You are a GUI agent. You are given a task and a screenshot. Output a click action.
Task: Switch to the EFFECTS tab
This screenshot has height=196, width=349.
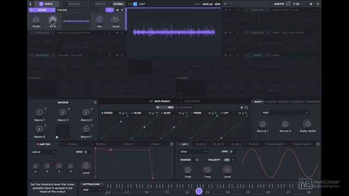pos(98,4)
